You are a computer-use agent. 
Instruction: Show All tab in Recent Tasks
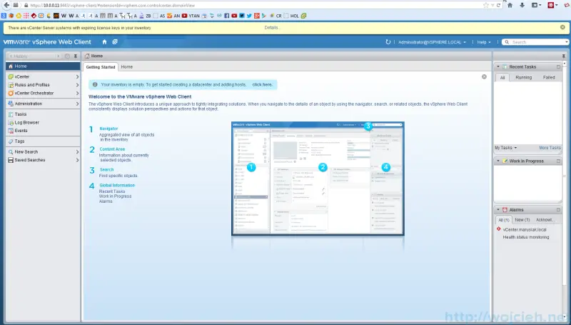tap(502, 78)
